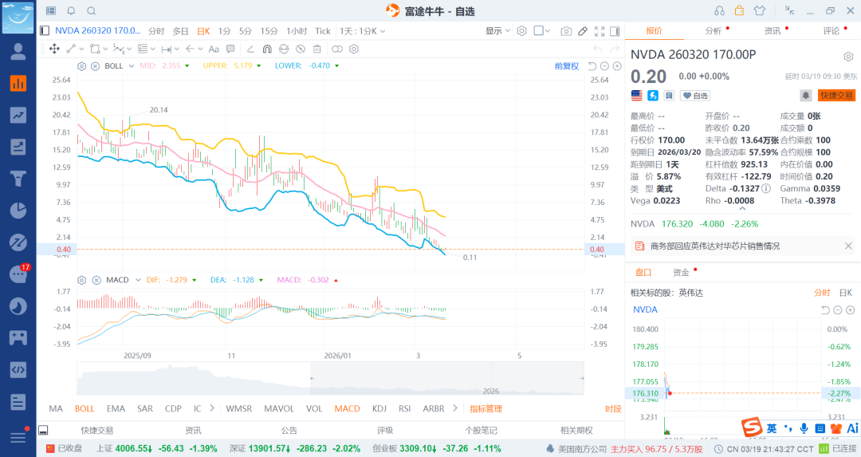Zoom in the main chart plus icon
The width and height of the screenshot is (861, 457).
point(617,66)
